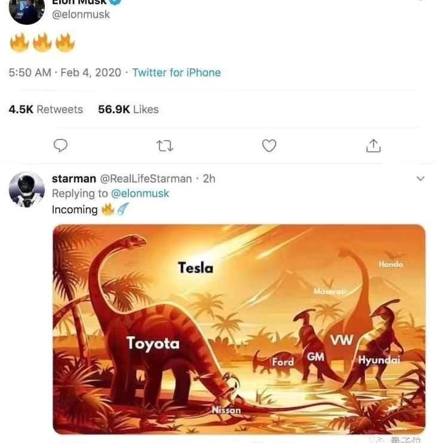The height and width of the screenshot is (443, 435).
Task: Retweet using the retweet arrows icon
Action: tap(165, 146)
